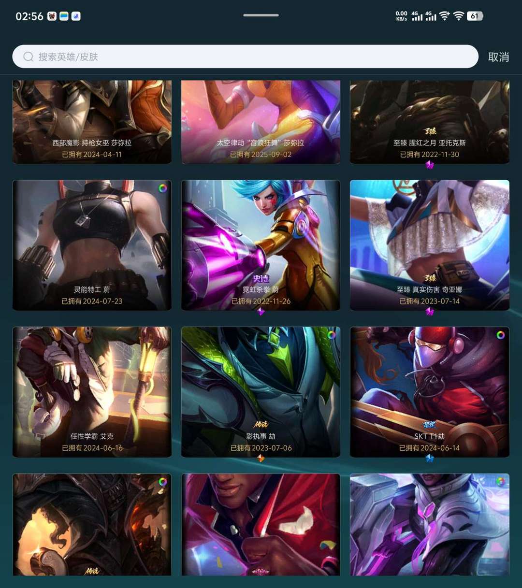
Task: Open the 太空律动 莎弥拉 skin card
Action: pyautogui.click(x=261, y=122)
